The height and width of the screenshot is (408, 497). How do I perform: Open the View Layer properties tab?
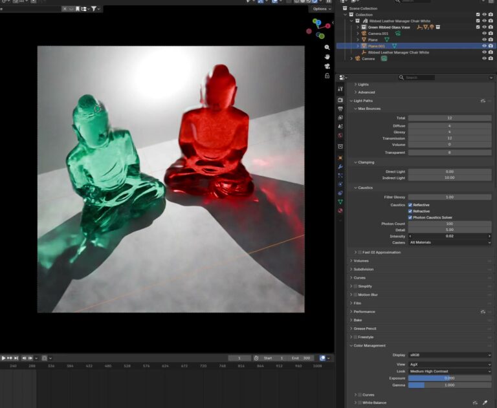coord(340,118)
